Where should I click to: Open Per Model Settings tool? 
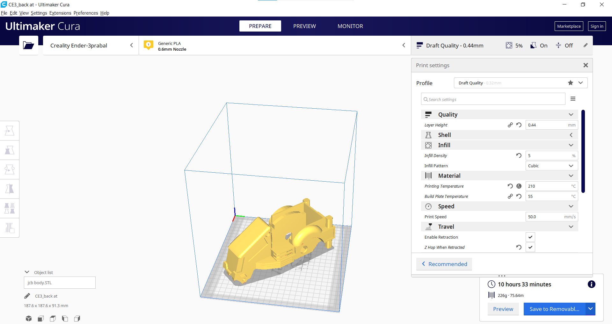coord(10,208)
